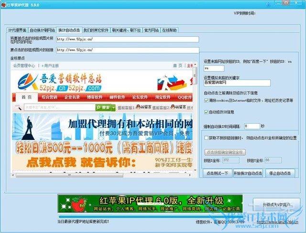Viewport: 306px width, 233px height.
Task: Open 会员管理中心 link in embedded page
Action: 24,66
